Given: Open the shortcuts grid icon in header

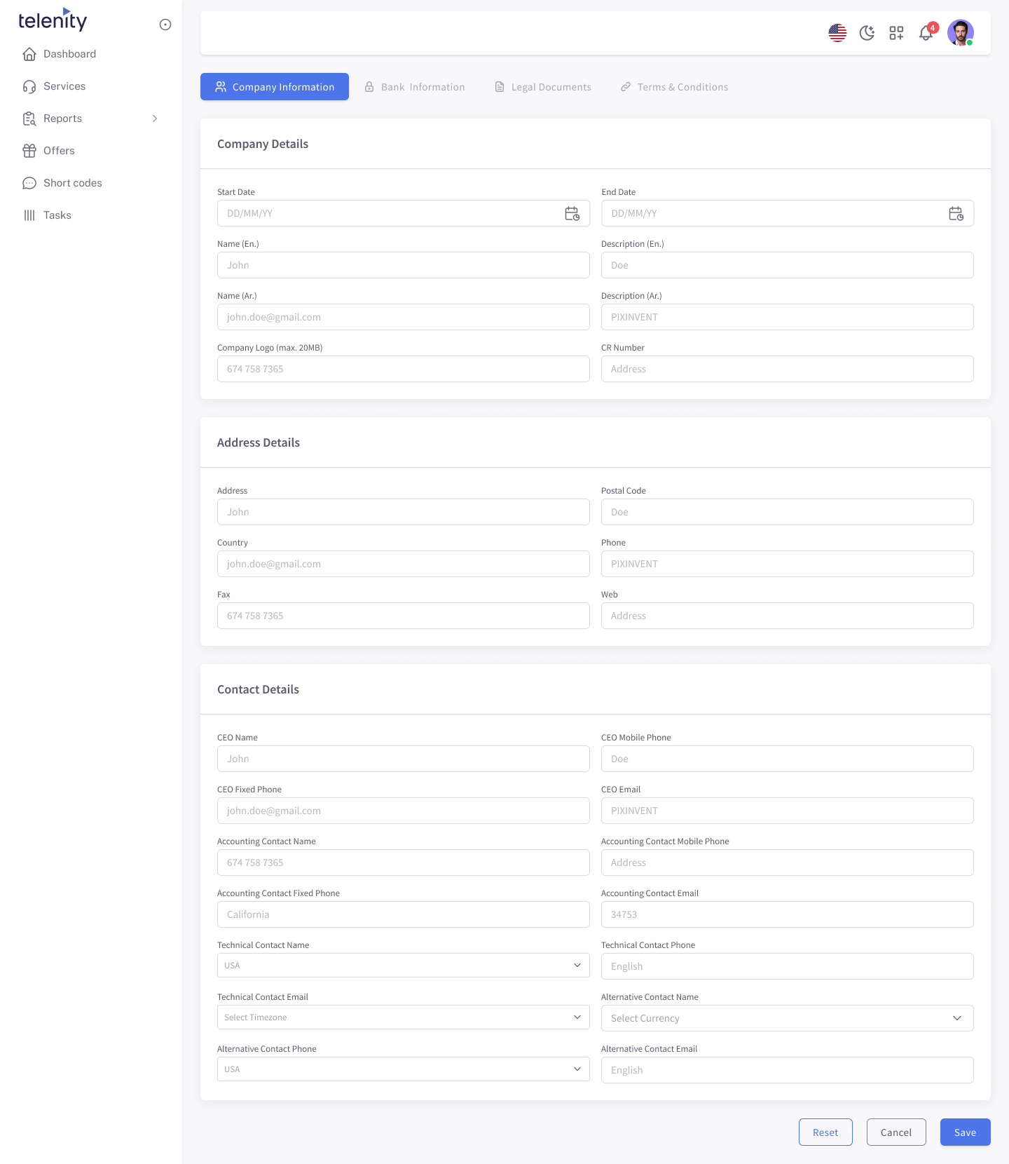Looking at the screenshot, I should [896, 33].
